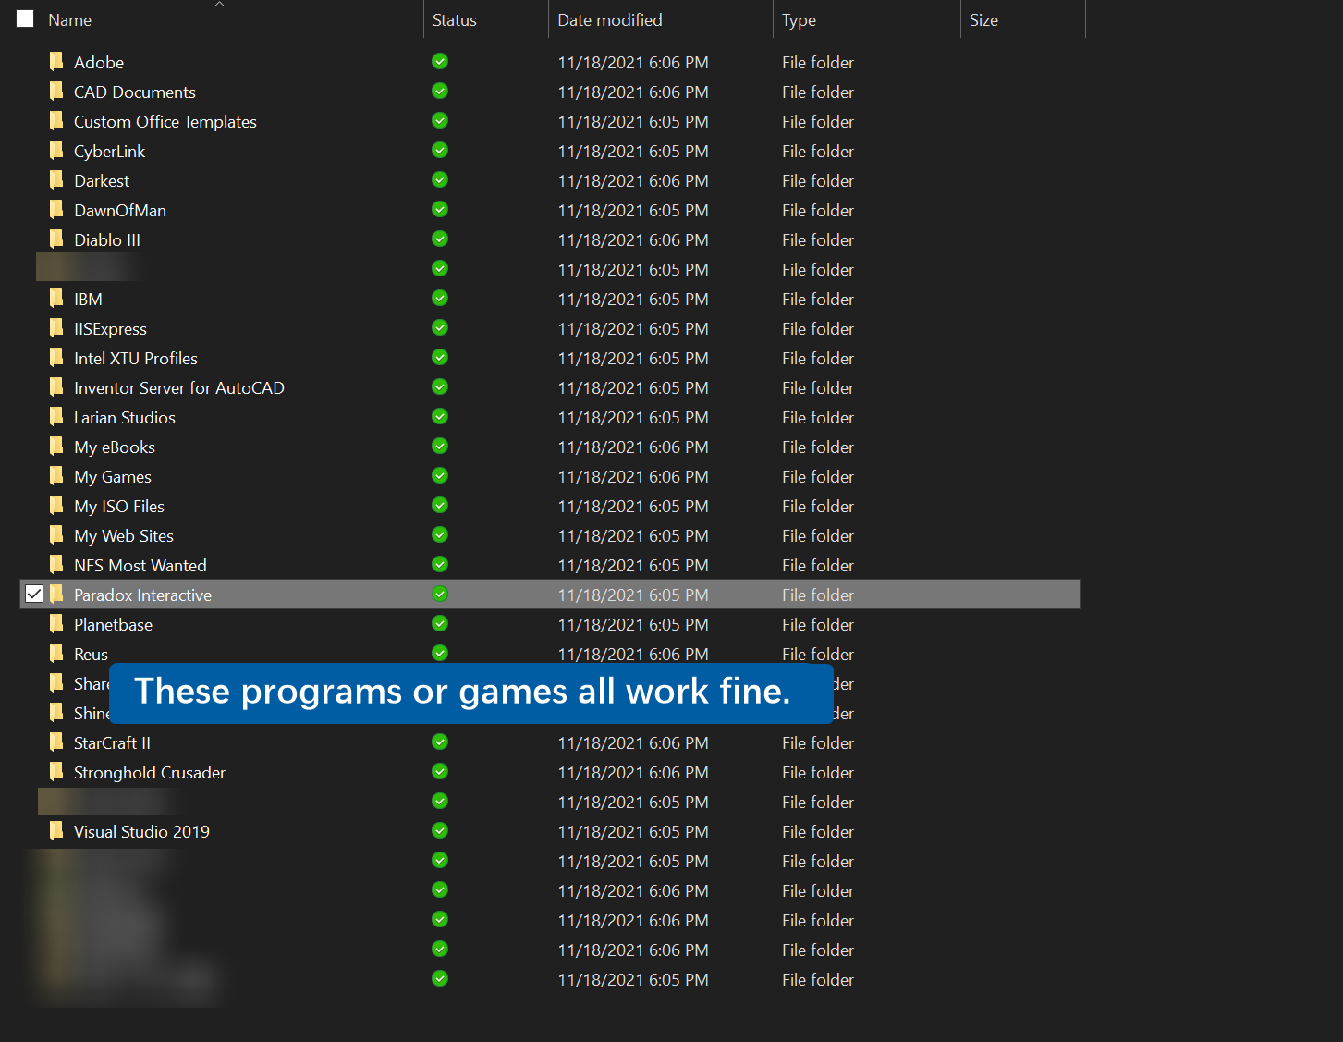
Task: Click the sync status icon for My Games
Action: pos(440,475)
